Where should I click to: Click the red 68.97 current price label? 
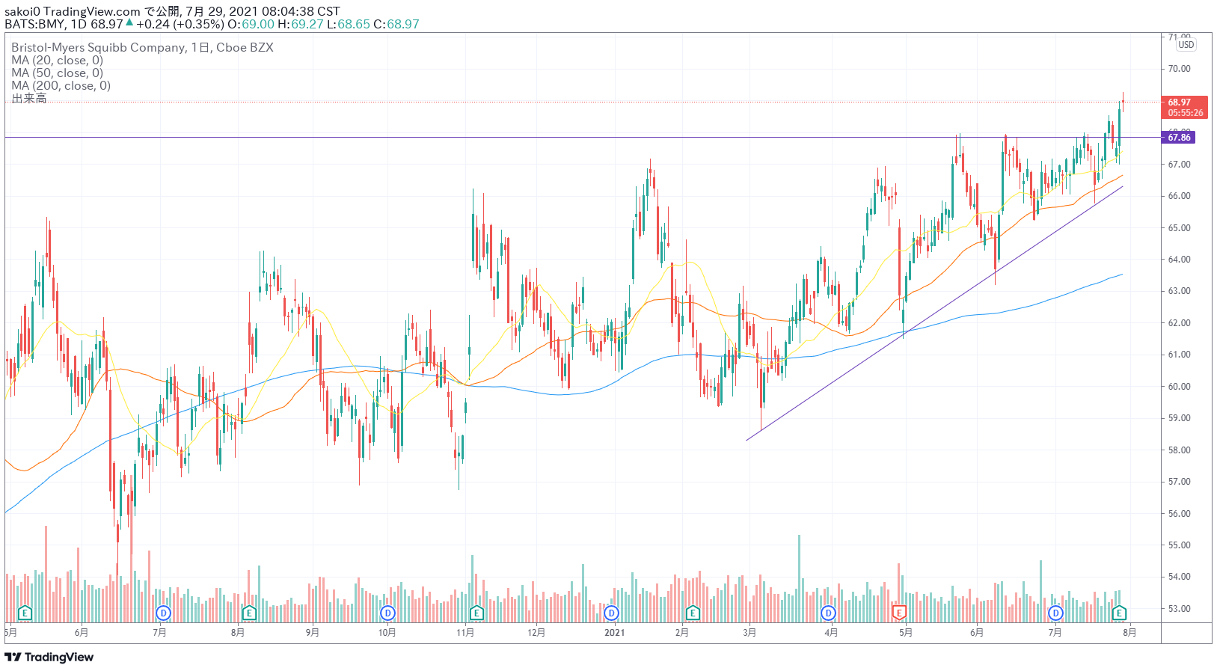click(1183, 107)
